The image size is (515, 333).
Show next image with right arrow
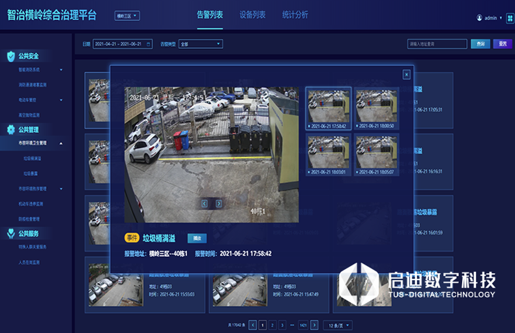(219, 203)
